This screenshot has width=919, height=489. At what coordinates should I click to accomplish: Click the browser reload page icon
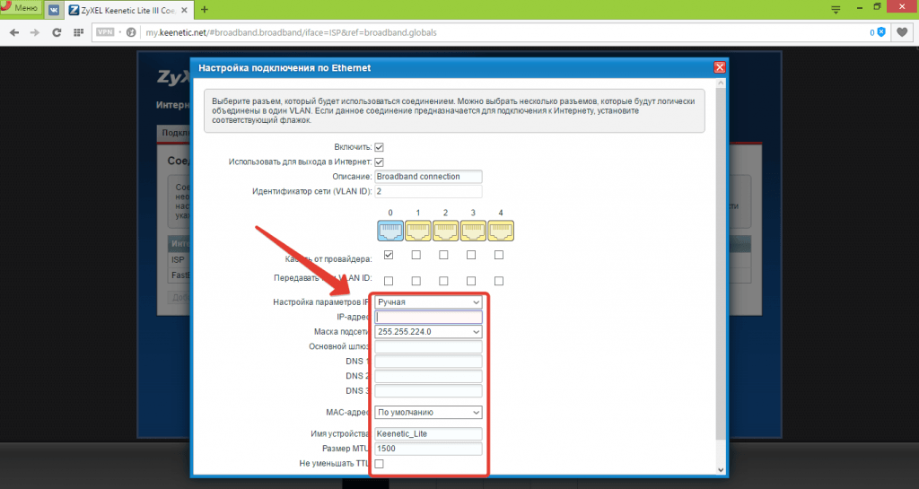tap(57, 32)
